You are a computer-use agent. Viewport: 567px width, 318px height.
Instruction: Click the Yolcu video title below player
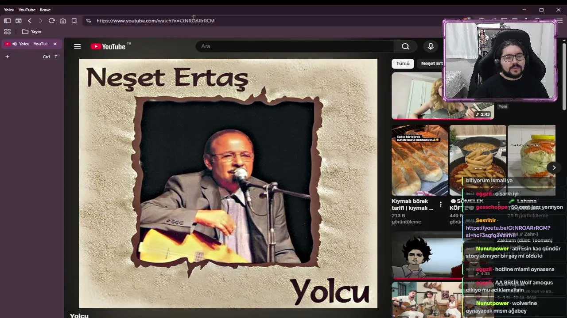79,315
